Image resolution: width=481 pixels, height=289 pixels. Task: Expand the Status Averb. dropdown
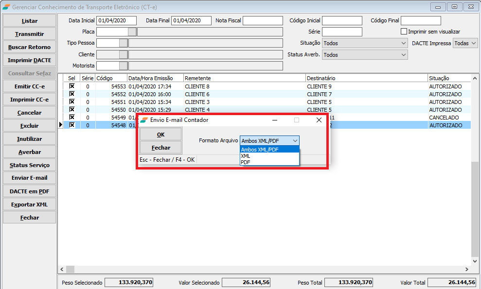pyautogui.click(x=365, y=55)
